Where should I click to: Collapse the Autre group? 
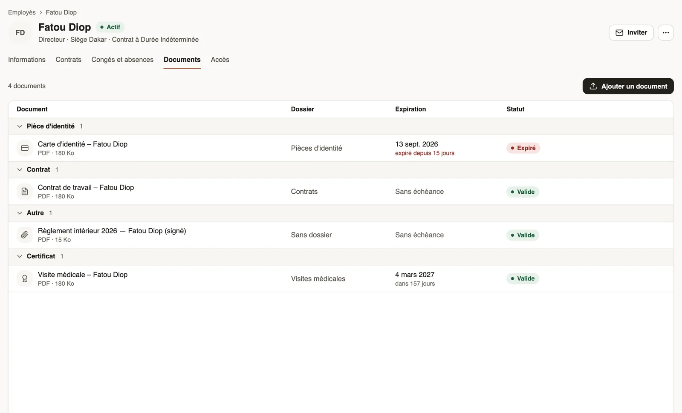click(20, 213)
